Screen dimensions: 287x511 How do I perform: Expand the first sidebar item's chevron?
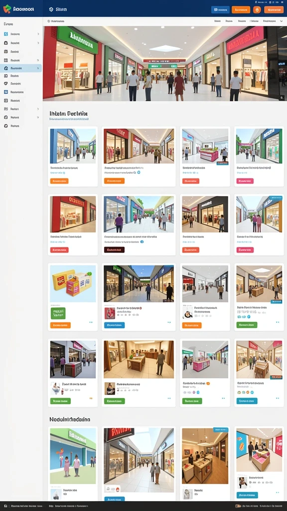pyautogui.click(x=38, y=34)
